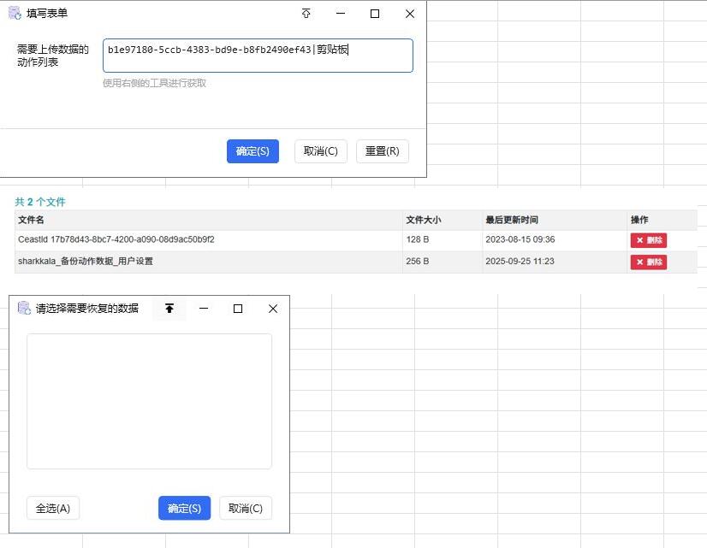The height and width of the screenshot is (548, 707).
Task: Focus the 需要上传数据的动作列表 input field
Action: (257, 56)
